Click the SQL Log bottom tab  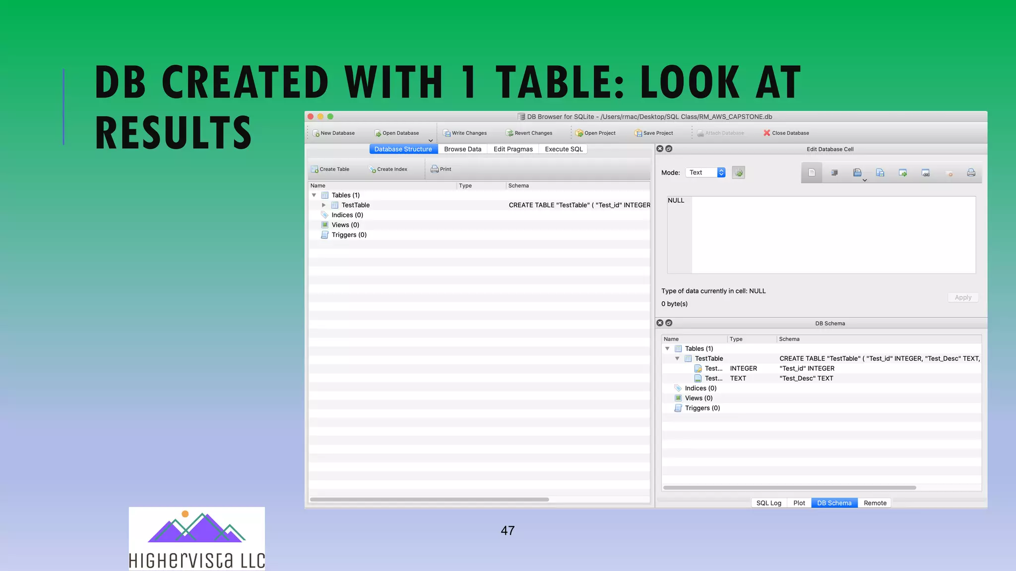tap(768, 503)
